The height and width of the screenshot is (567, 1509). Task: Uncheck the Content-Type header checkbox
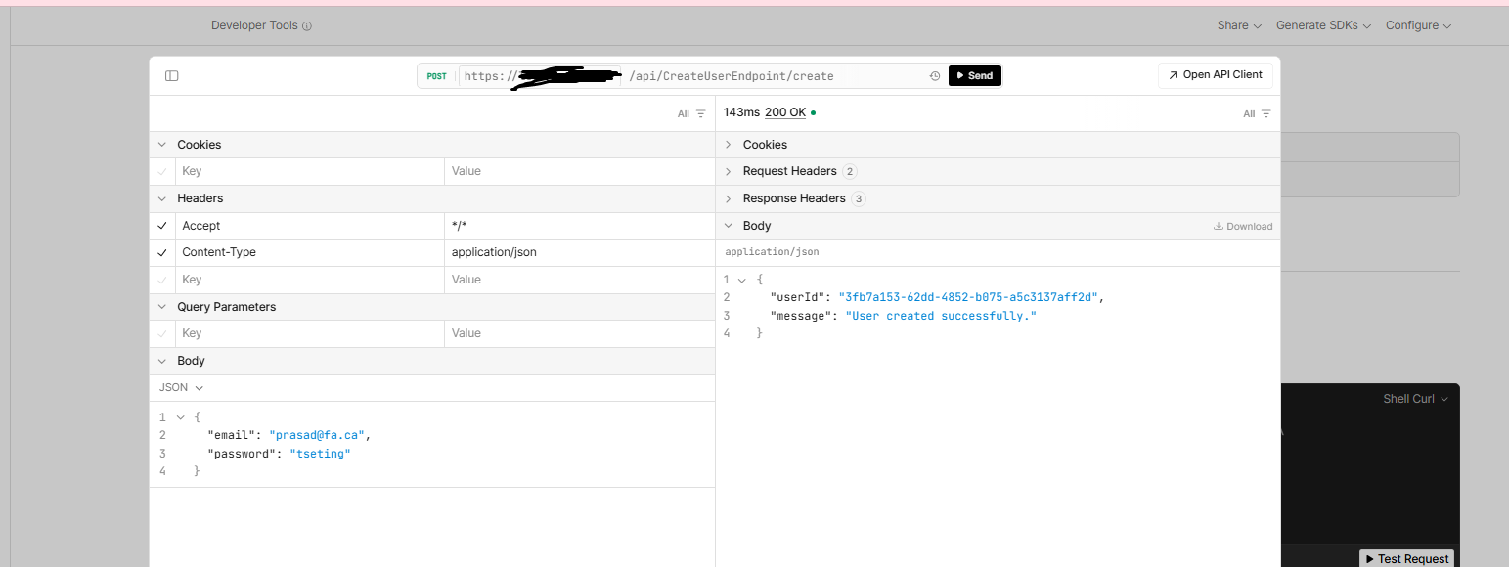(162, 252)
